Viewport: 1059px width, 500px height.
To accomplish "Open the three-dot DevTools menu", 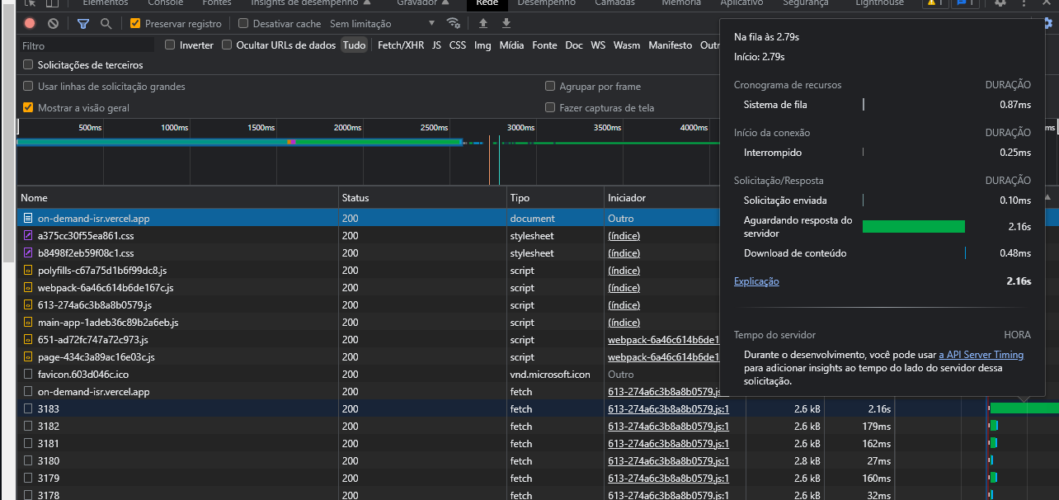I will coord(1024,6).
